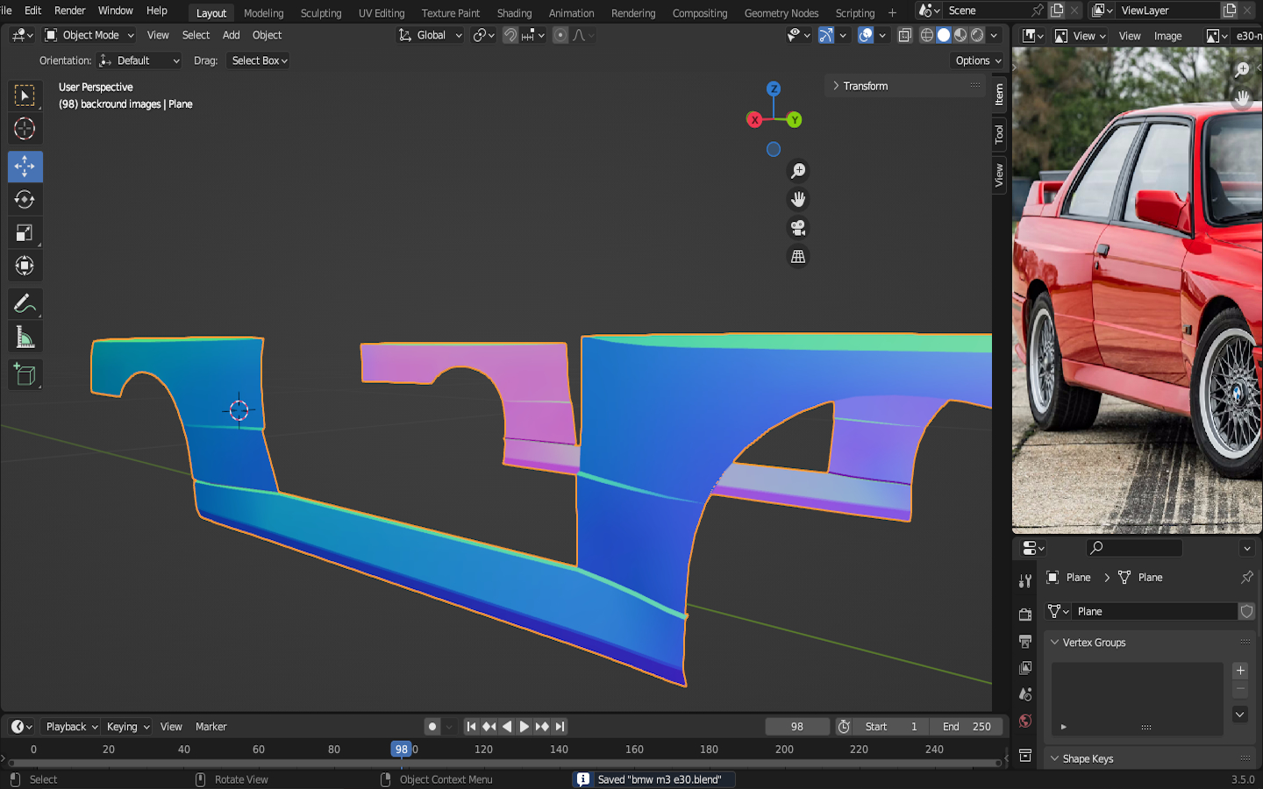Image resolution: width=1263 pixels, height=789 pixels.
Task: Select the Select Box tool in toolbar
Action: [25, 96]
